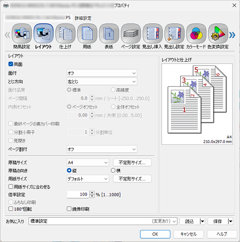Open the 色変換設定 icon

[218, 33]
